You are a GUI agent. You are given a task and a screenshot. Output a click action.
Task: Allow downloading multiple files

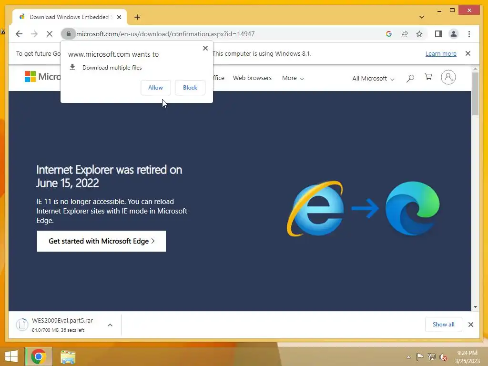156,88
